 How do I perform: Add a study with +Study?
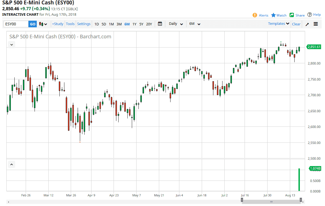point(57,24)
